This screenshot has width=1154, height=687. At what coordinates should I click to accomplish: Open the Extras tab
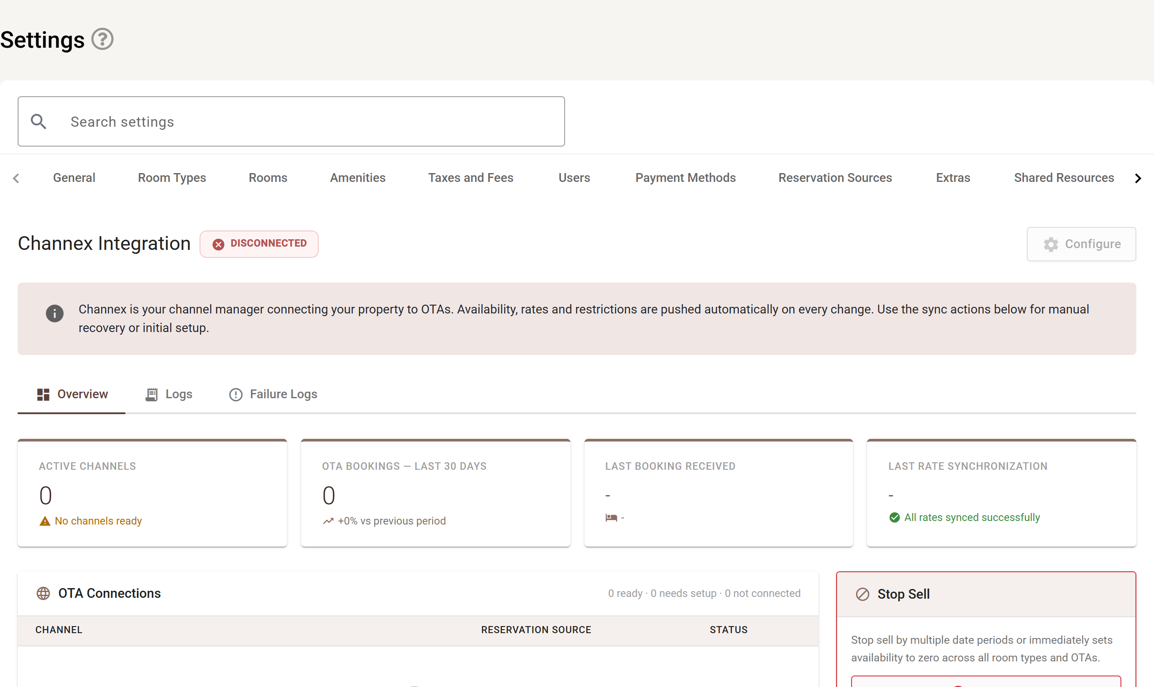click(x=953, y=178)
